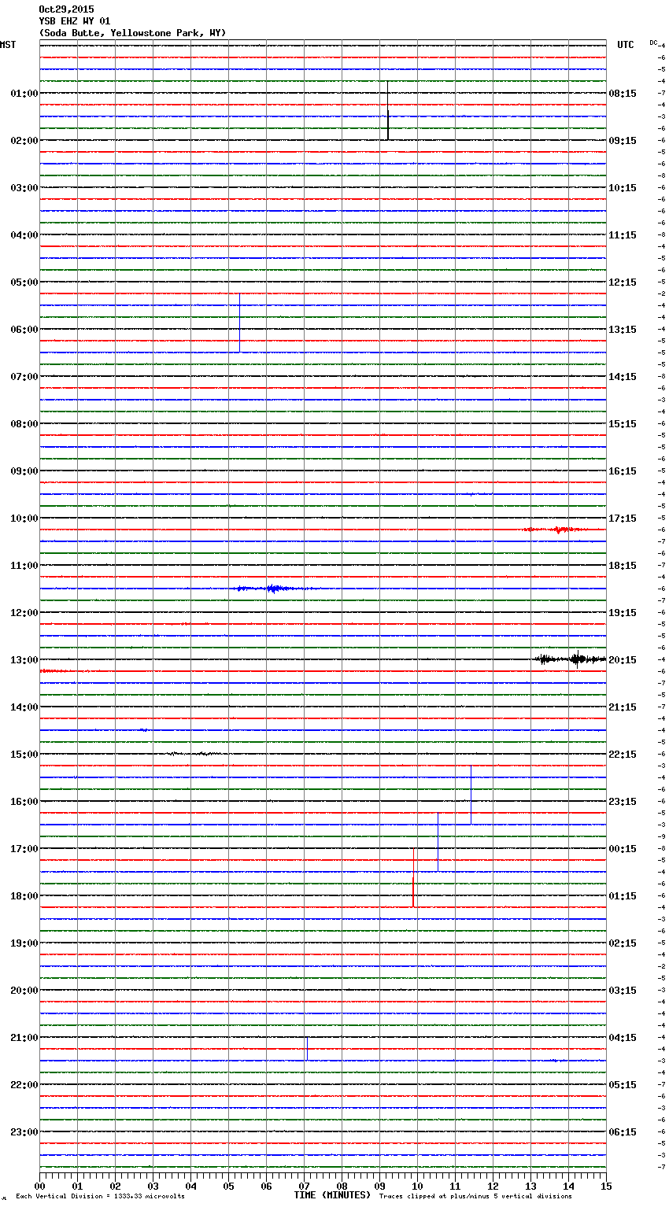The image size is (669, 1207).
Task: Select the 13:00 MST row label
Action: tap(24, 660)
